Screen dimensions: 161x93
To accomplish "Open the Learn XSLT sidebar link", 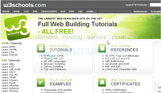I will pos(8,72).
